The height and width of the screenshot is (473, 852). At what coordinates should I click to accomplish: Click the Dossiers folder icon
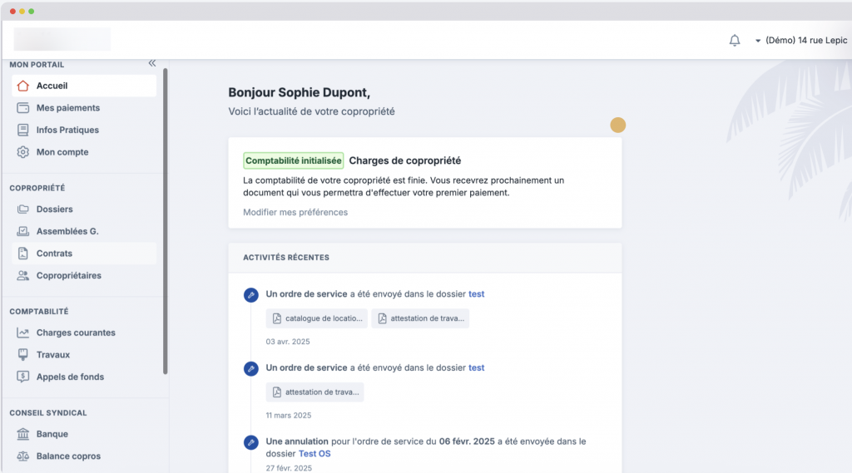tap(23, 209)
